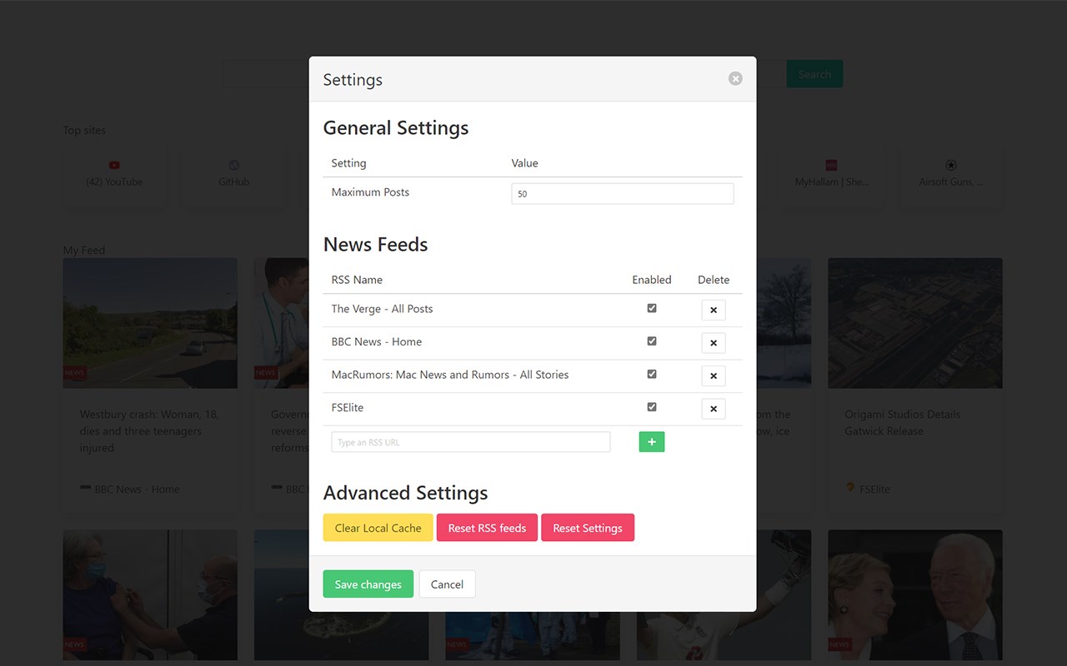Disable The Verge - All Posts feed
The height and width of the screenshot is (666, 1067).
coord(652,308)
